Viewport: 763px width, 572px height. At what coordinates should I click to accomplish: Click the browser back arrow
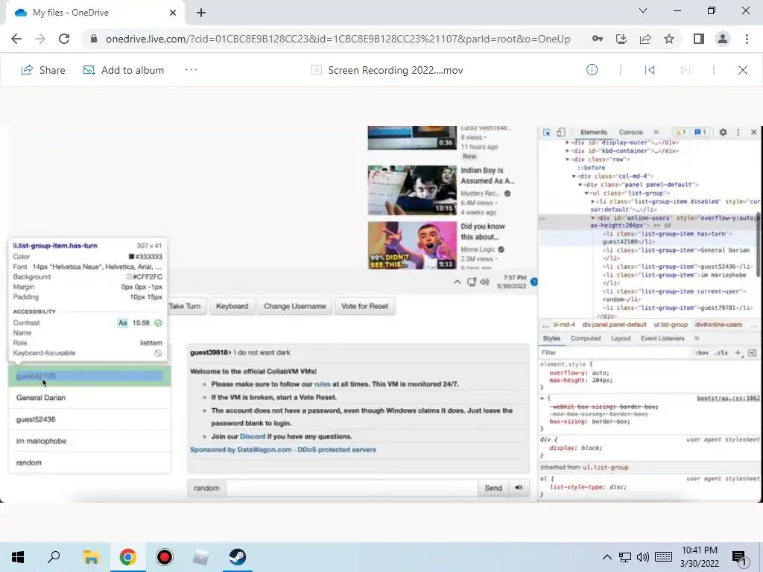pyautogui.click(x=16, y=39)
